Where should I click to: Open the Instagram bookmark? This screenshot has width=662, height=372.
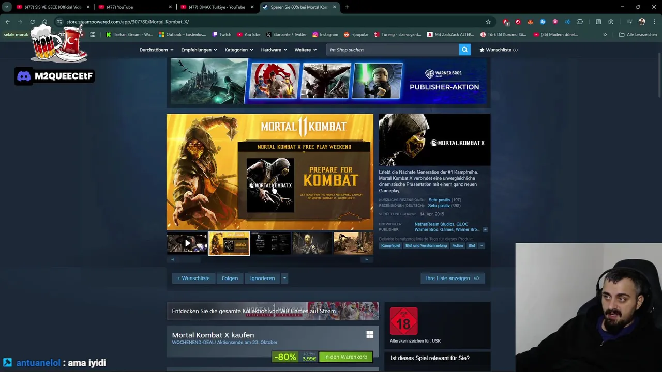pyautogui.click(x=325, y=35)
